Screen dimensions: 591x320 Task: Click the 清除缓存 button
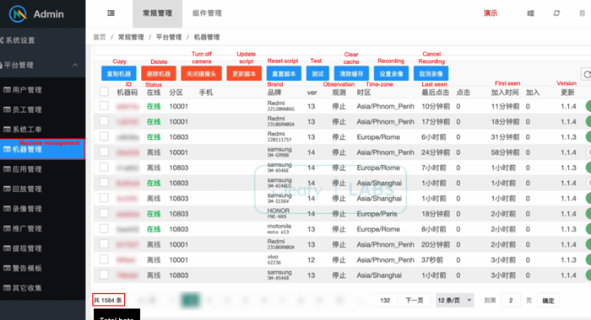coord(351,74)
